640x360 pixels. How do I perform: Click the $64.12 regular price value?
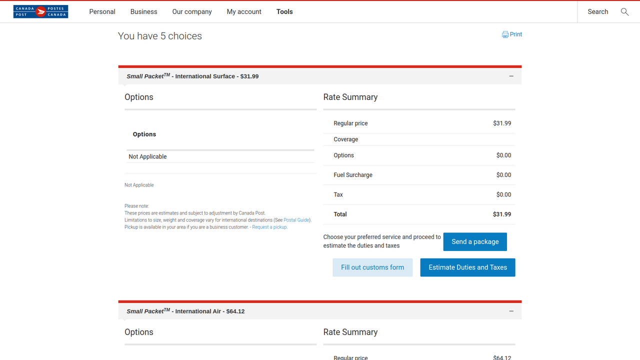(x=502, y=357)
